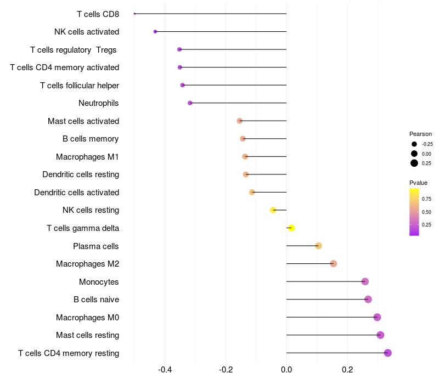Click the Pvalue legend title
Viewport: 439px width, 384px height.
point(418,183)
